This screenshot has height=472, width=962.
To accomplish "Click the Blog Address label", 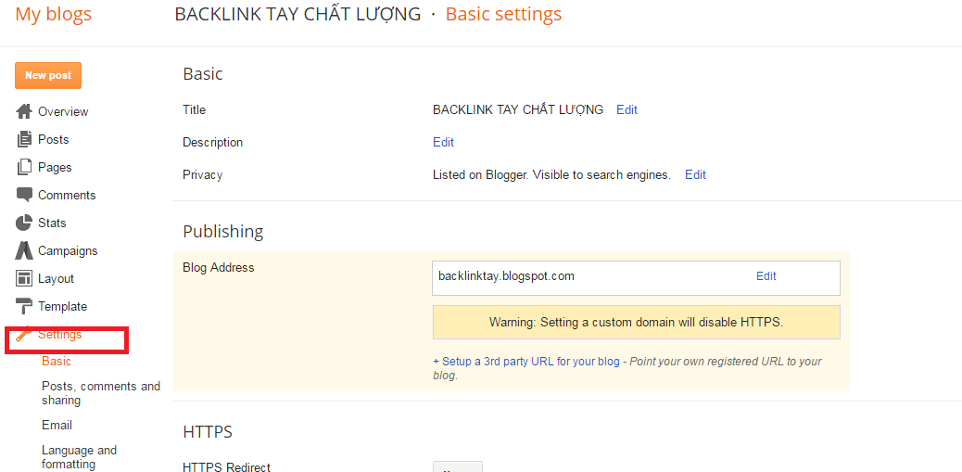I will (x=219, y=268).
